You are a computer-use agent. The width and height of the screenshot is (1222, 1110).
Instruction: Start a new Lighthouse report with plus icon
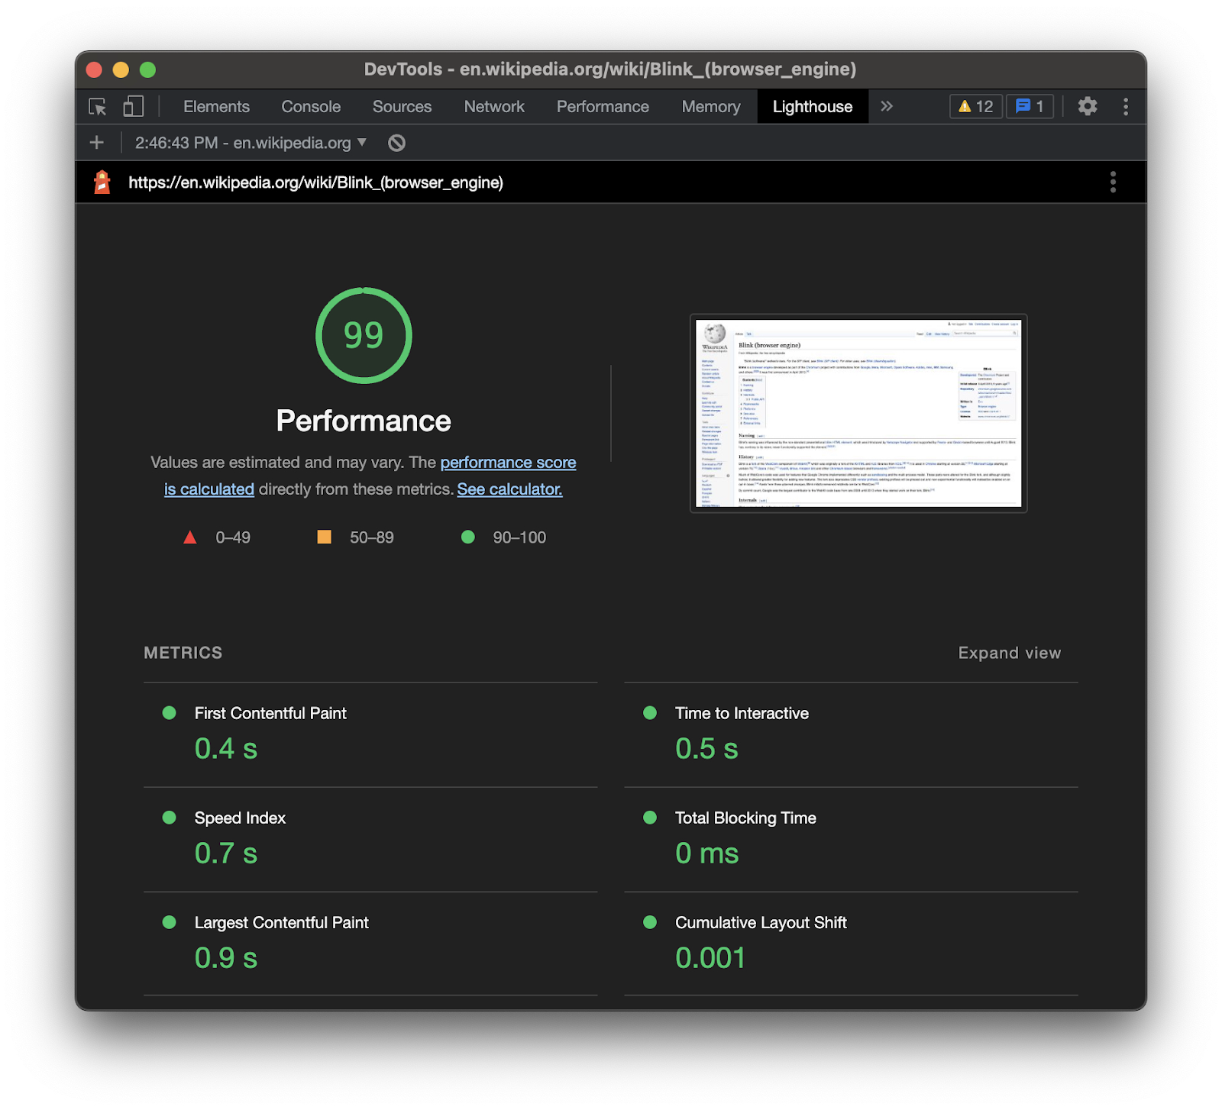coord(97,142)
